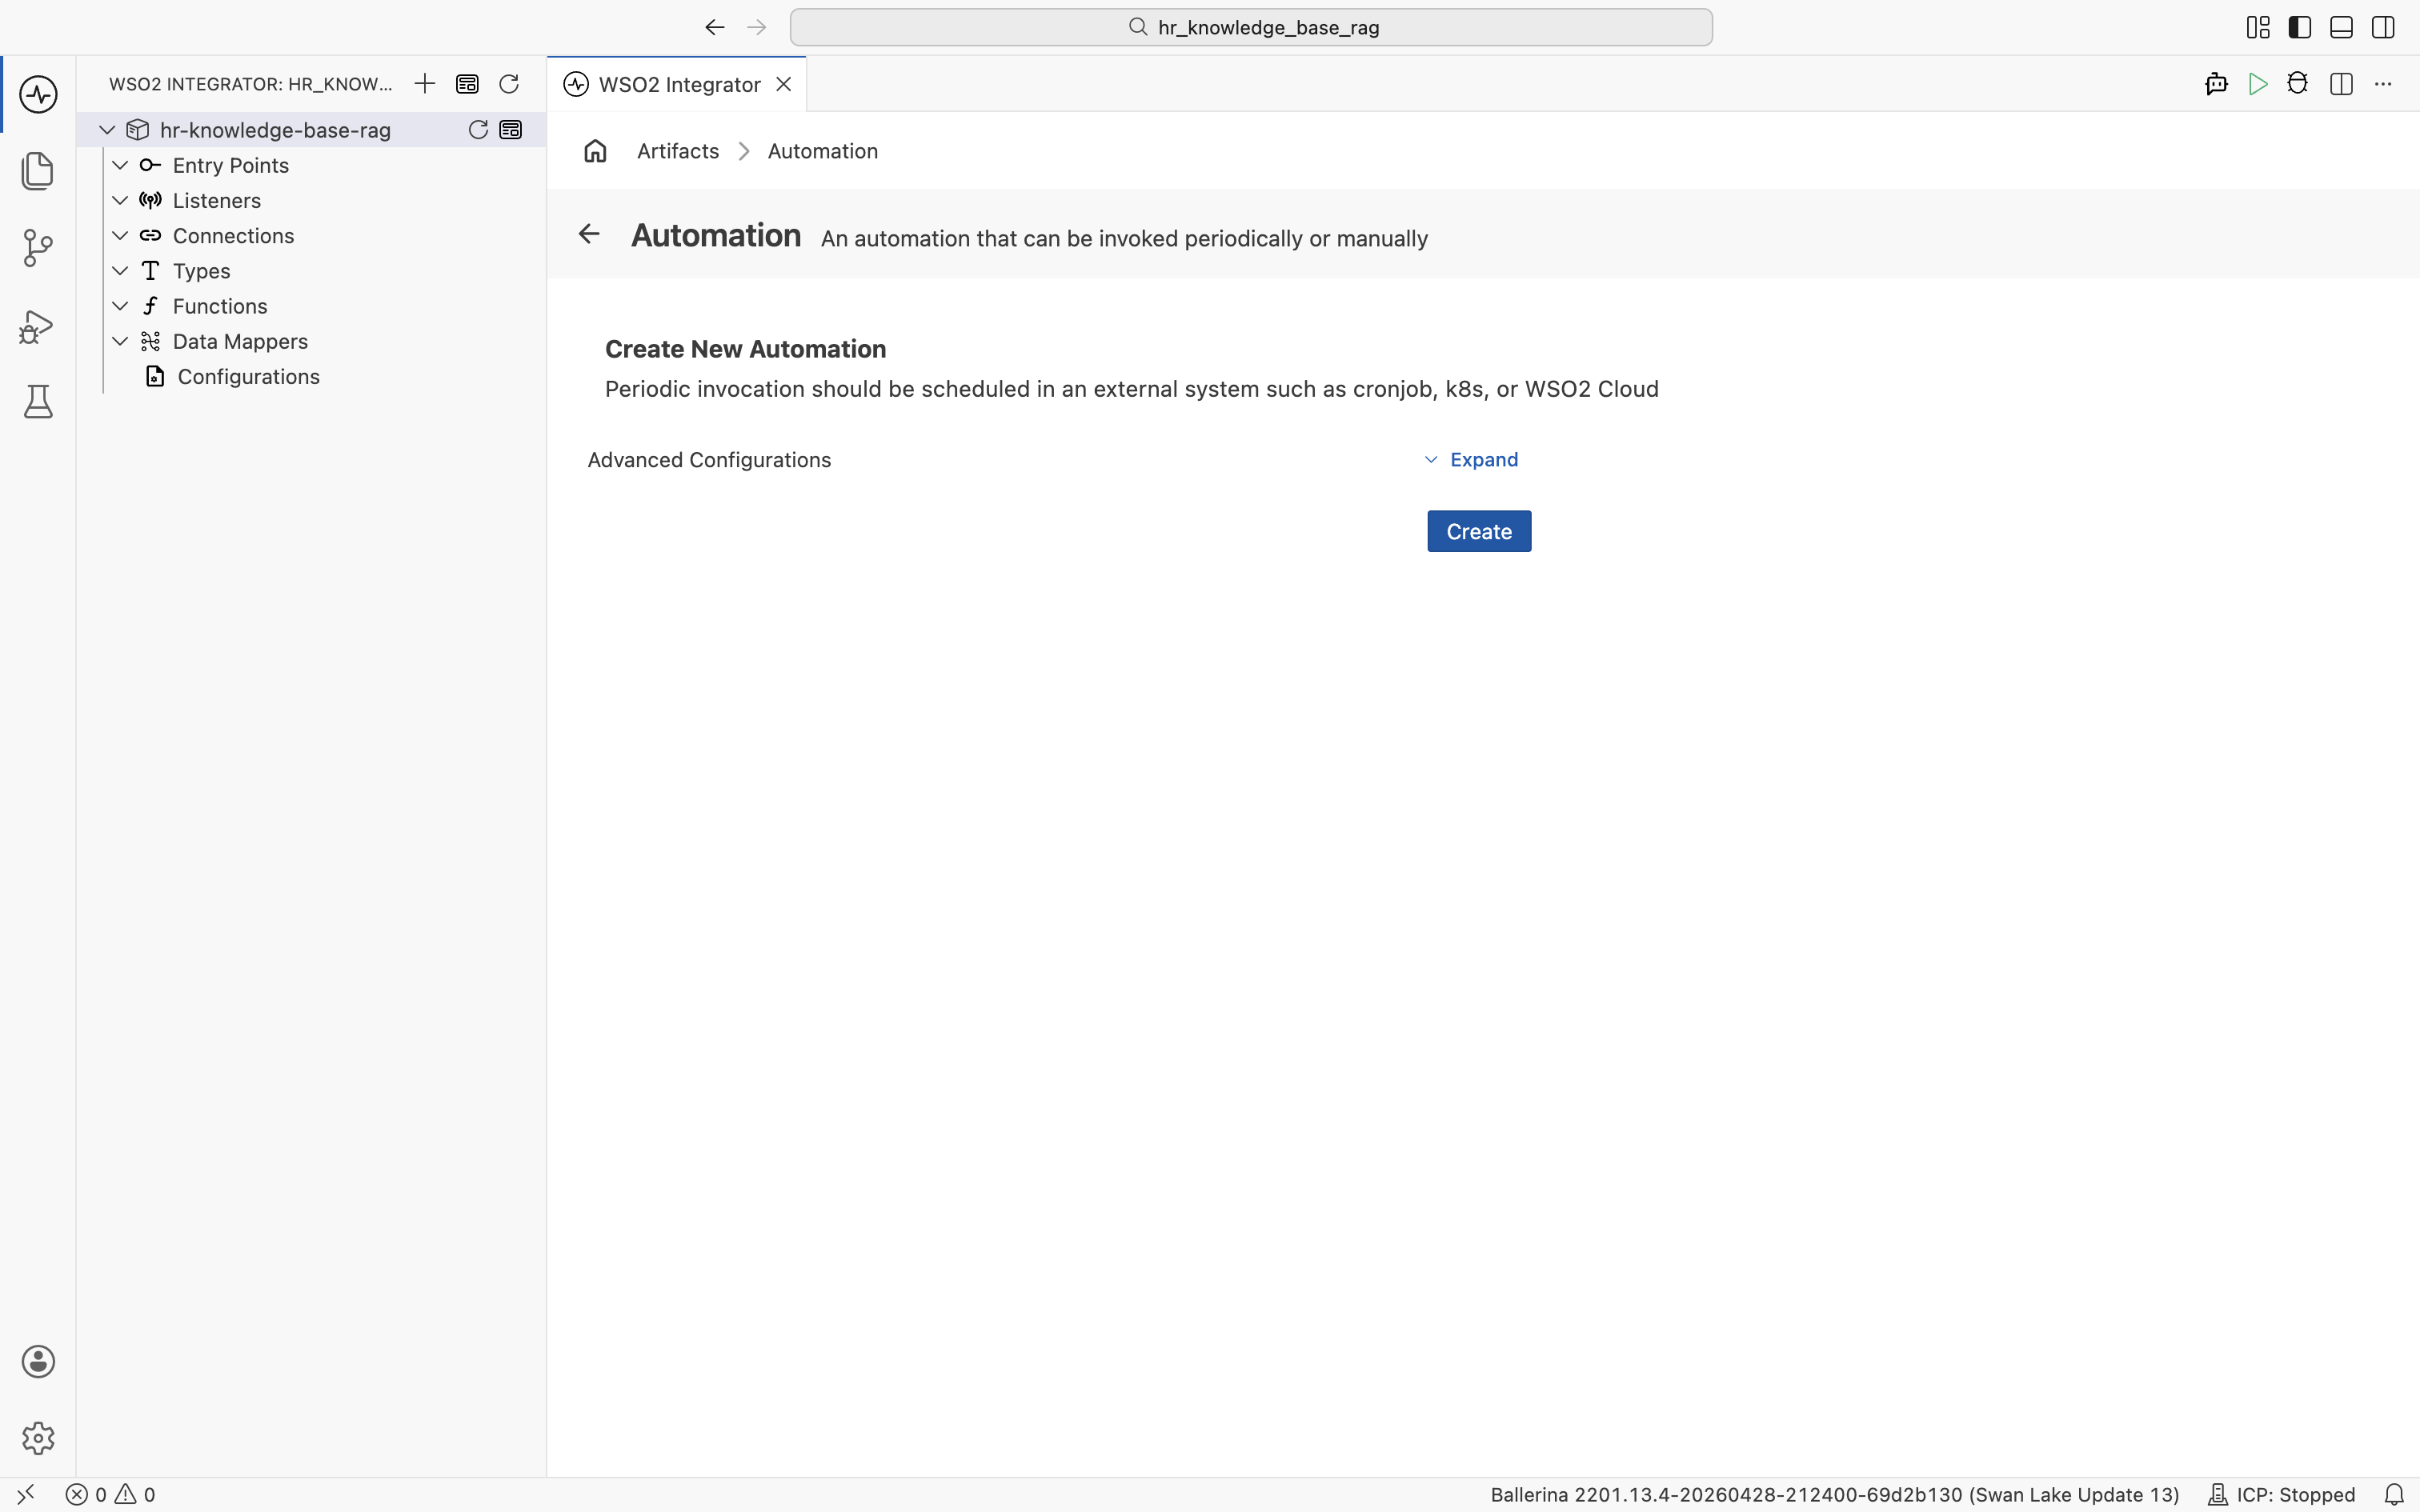Toggle the bottom panel
The width and height of the screenshot is (2420, 1512).
pos(2341,27)
